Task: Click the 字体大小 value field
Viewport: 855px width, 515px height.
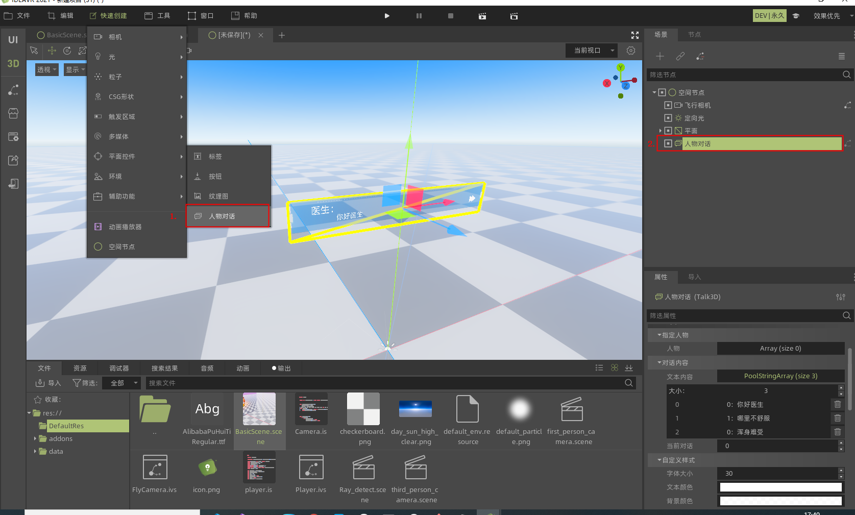Action: click(777, 473)
